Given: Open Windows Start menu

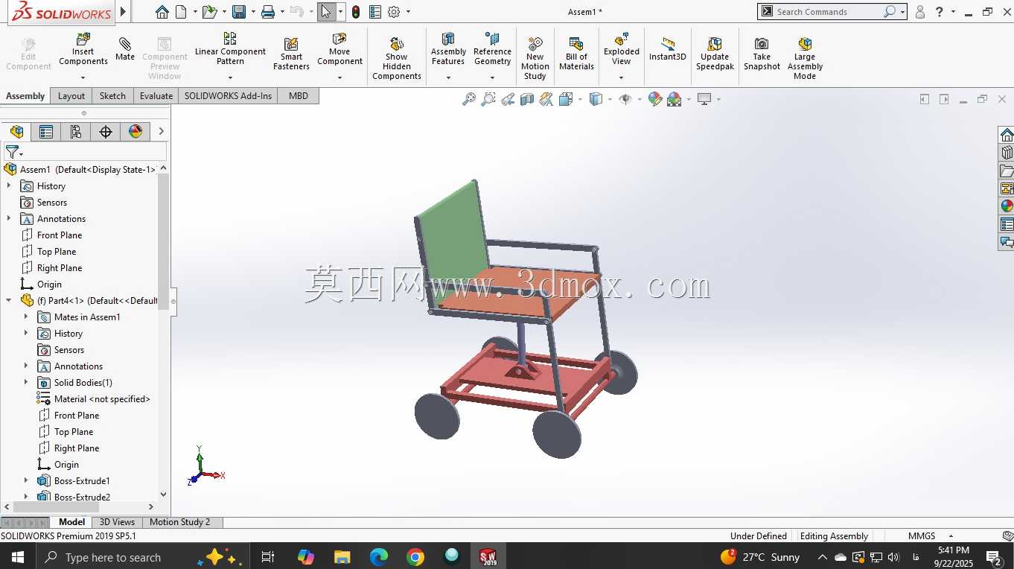Looking at the screenshot, I should pyautogui.click(x=17, y=556).
